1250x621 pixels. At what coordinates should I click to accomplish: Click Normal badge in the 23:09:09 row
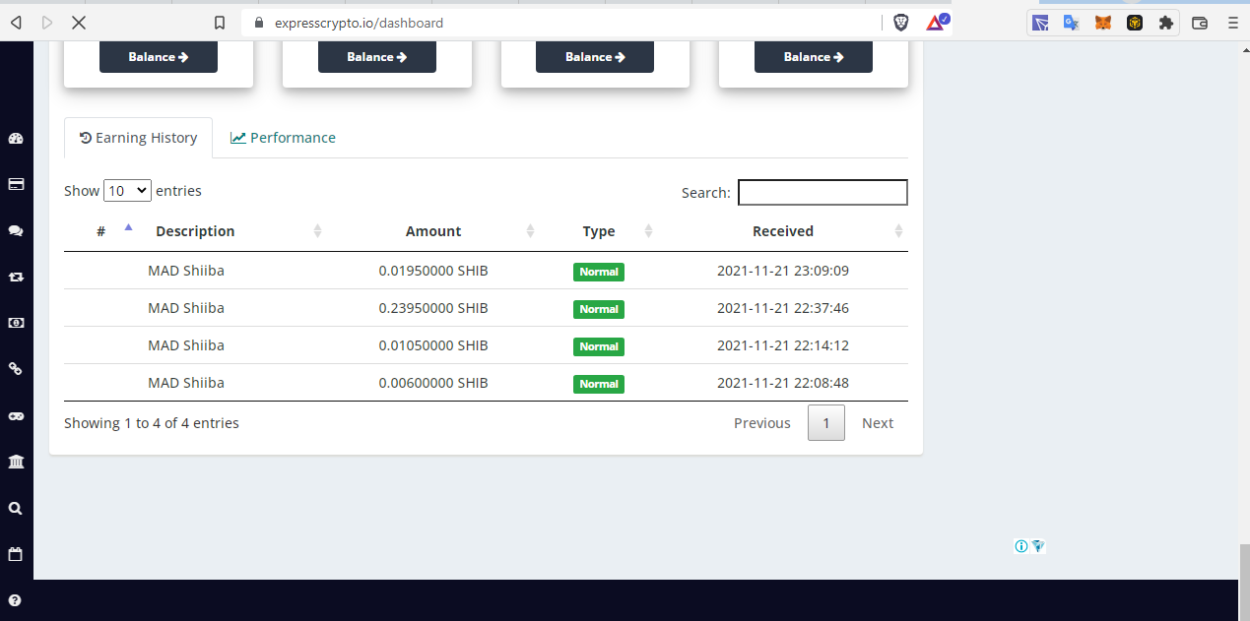tap(599, 272)
